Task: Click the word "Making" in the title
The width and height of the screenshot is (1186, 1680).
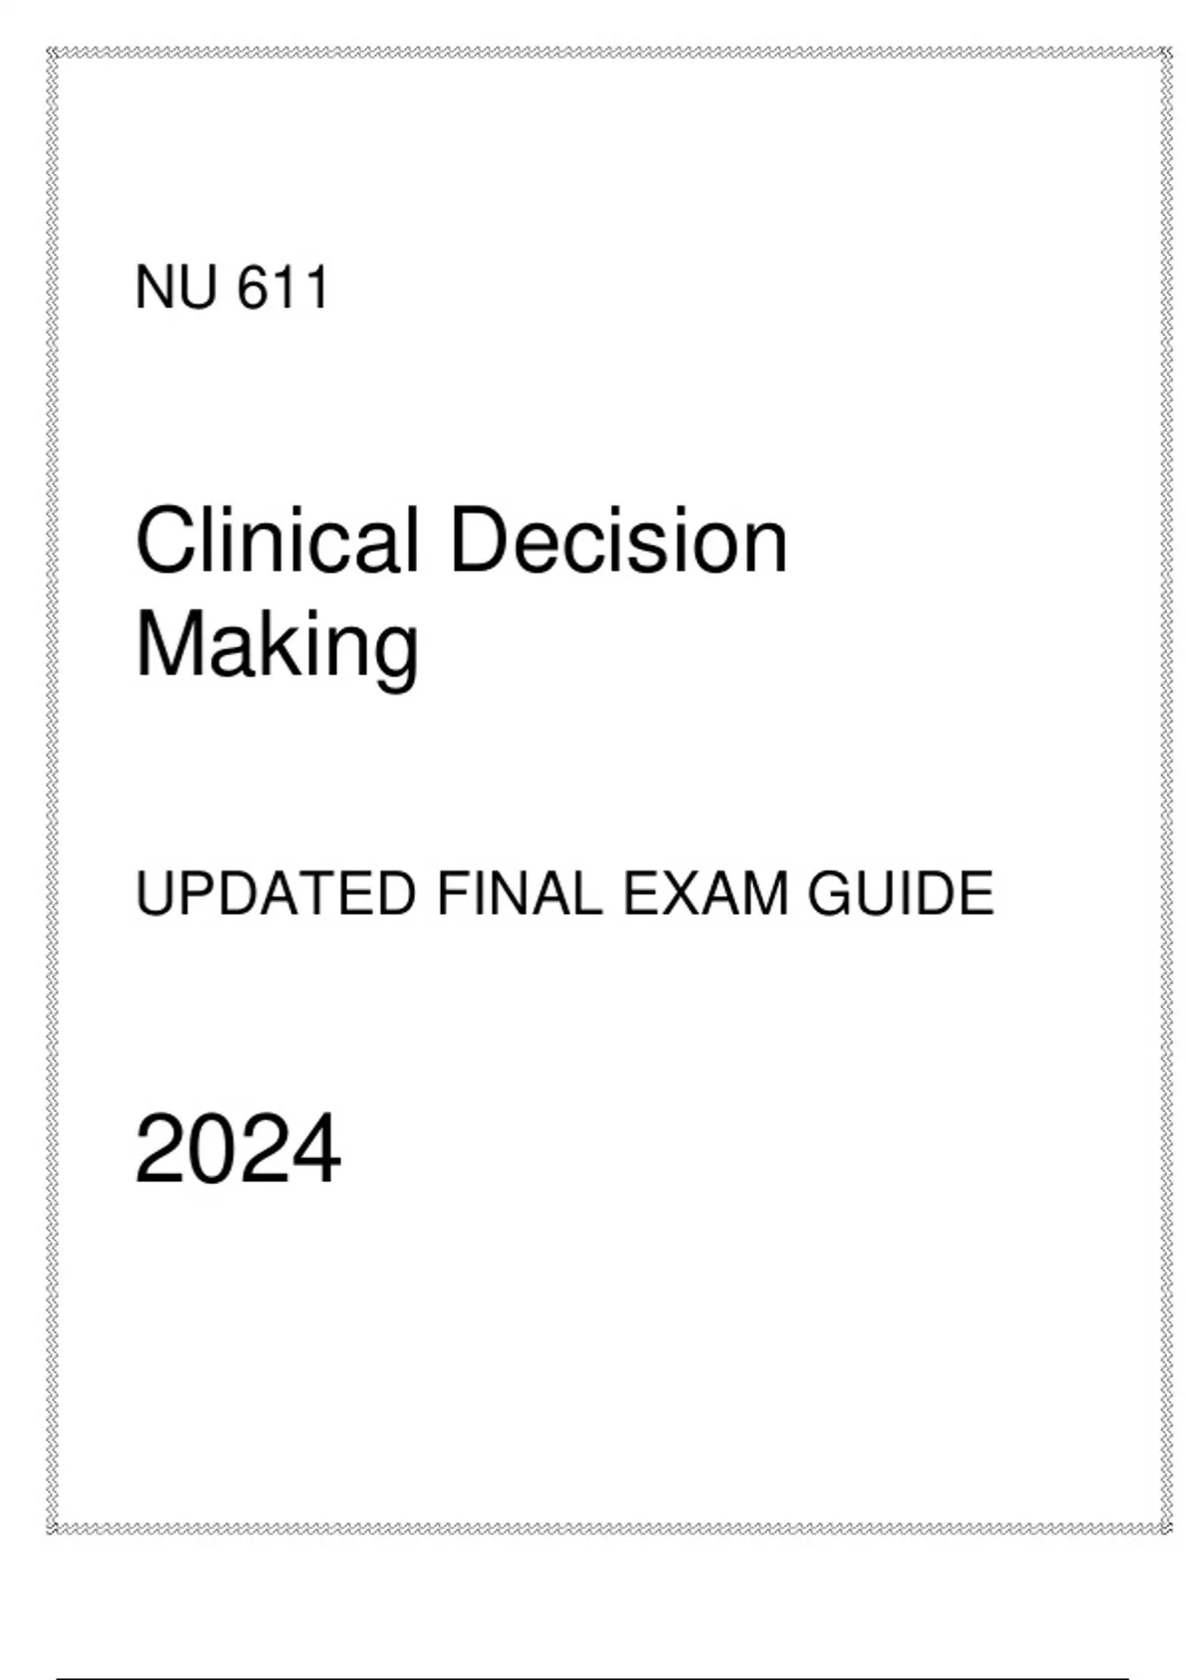Action: (277, 645)
